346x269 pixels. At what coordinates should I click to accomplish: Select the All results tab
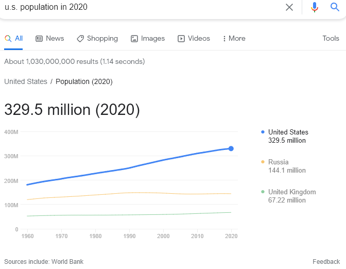click(13, 39)
